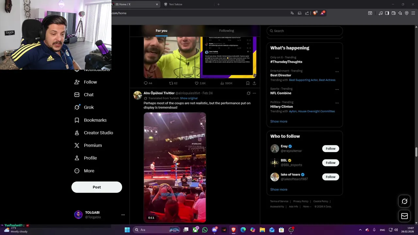
Task: Open a new browser tab
Action: [x=218, y=4]
